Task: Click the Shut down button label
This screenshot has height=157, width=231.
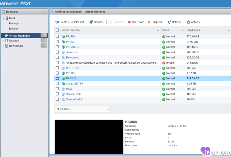Action: coord(138,22)
